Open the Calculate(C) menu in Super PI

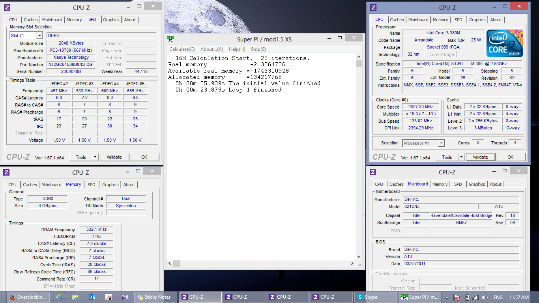(182, 49)
